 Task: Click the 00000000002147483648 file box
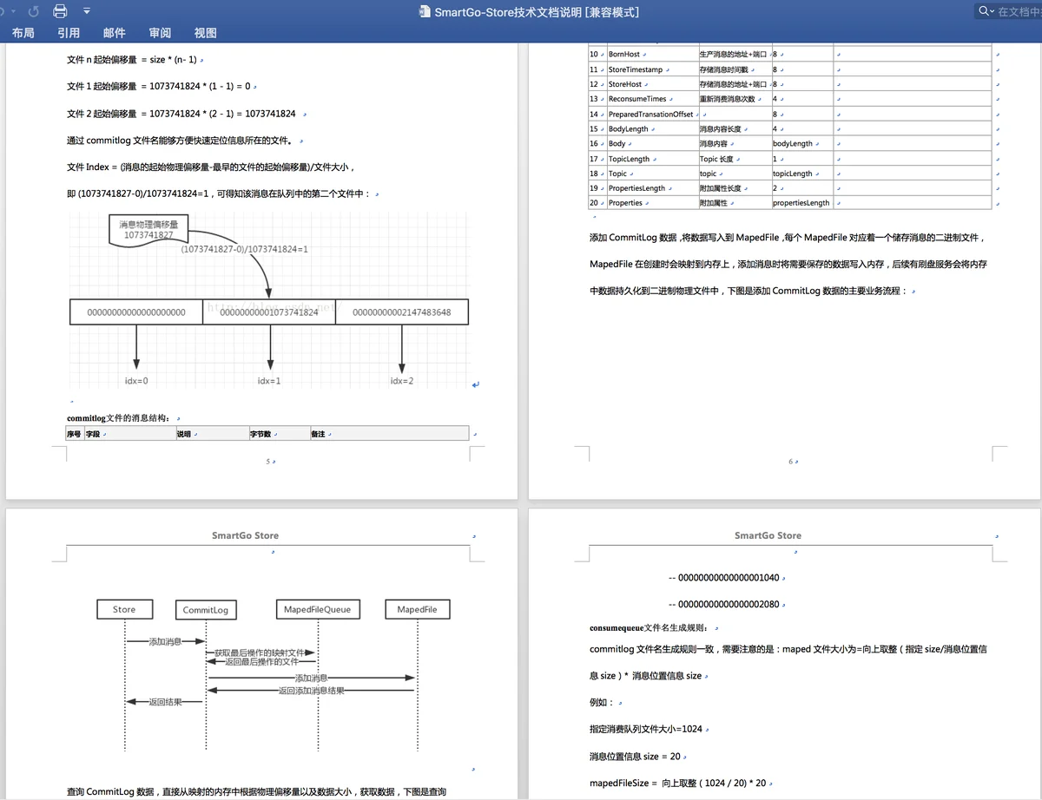(401, 312)
